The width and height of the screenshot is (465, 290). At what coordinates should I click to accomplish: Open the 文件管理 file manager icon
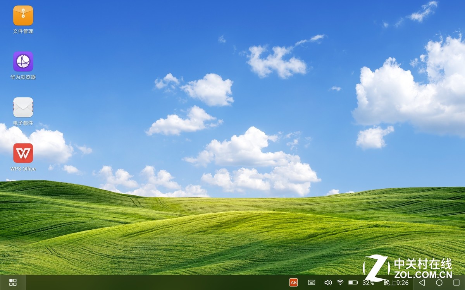tap(23, 15)
